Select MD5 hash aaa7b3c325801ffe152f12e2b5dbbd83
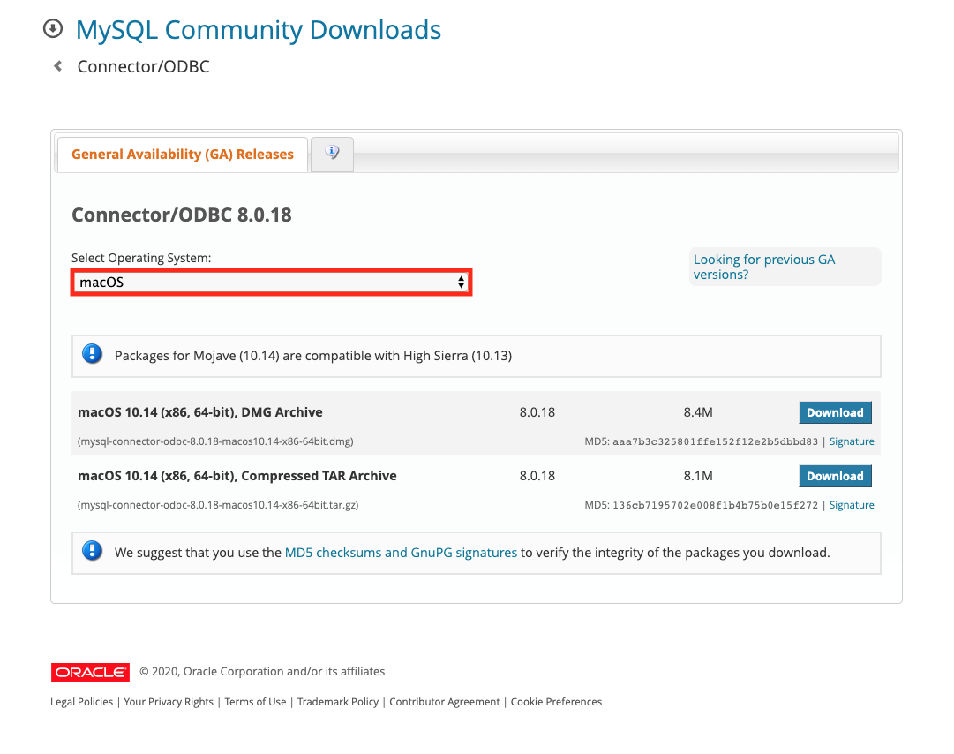 [715, 441]
